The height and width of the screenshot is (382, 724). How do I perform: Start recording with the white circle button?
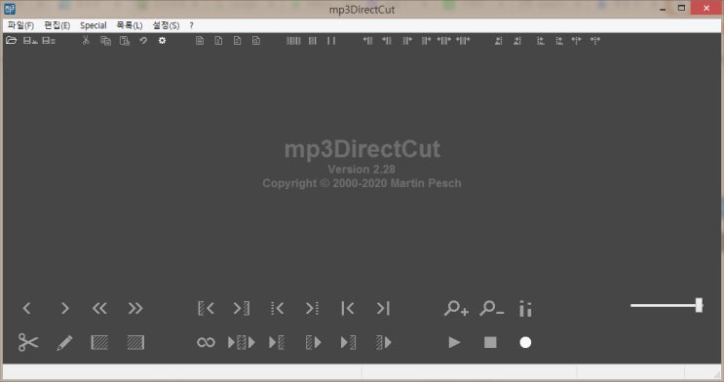pos(525,342)
